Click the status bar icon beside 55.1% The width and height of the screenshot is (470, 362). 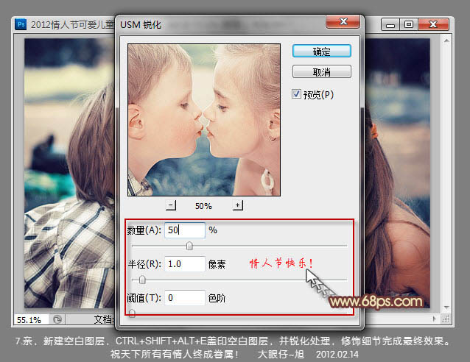[57, 320]
